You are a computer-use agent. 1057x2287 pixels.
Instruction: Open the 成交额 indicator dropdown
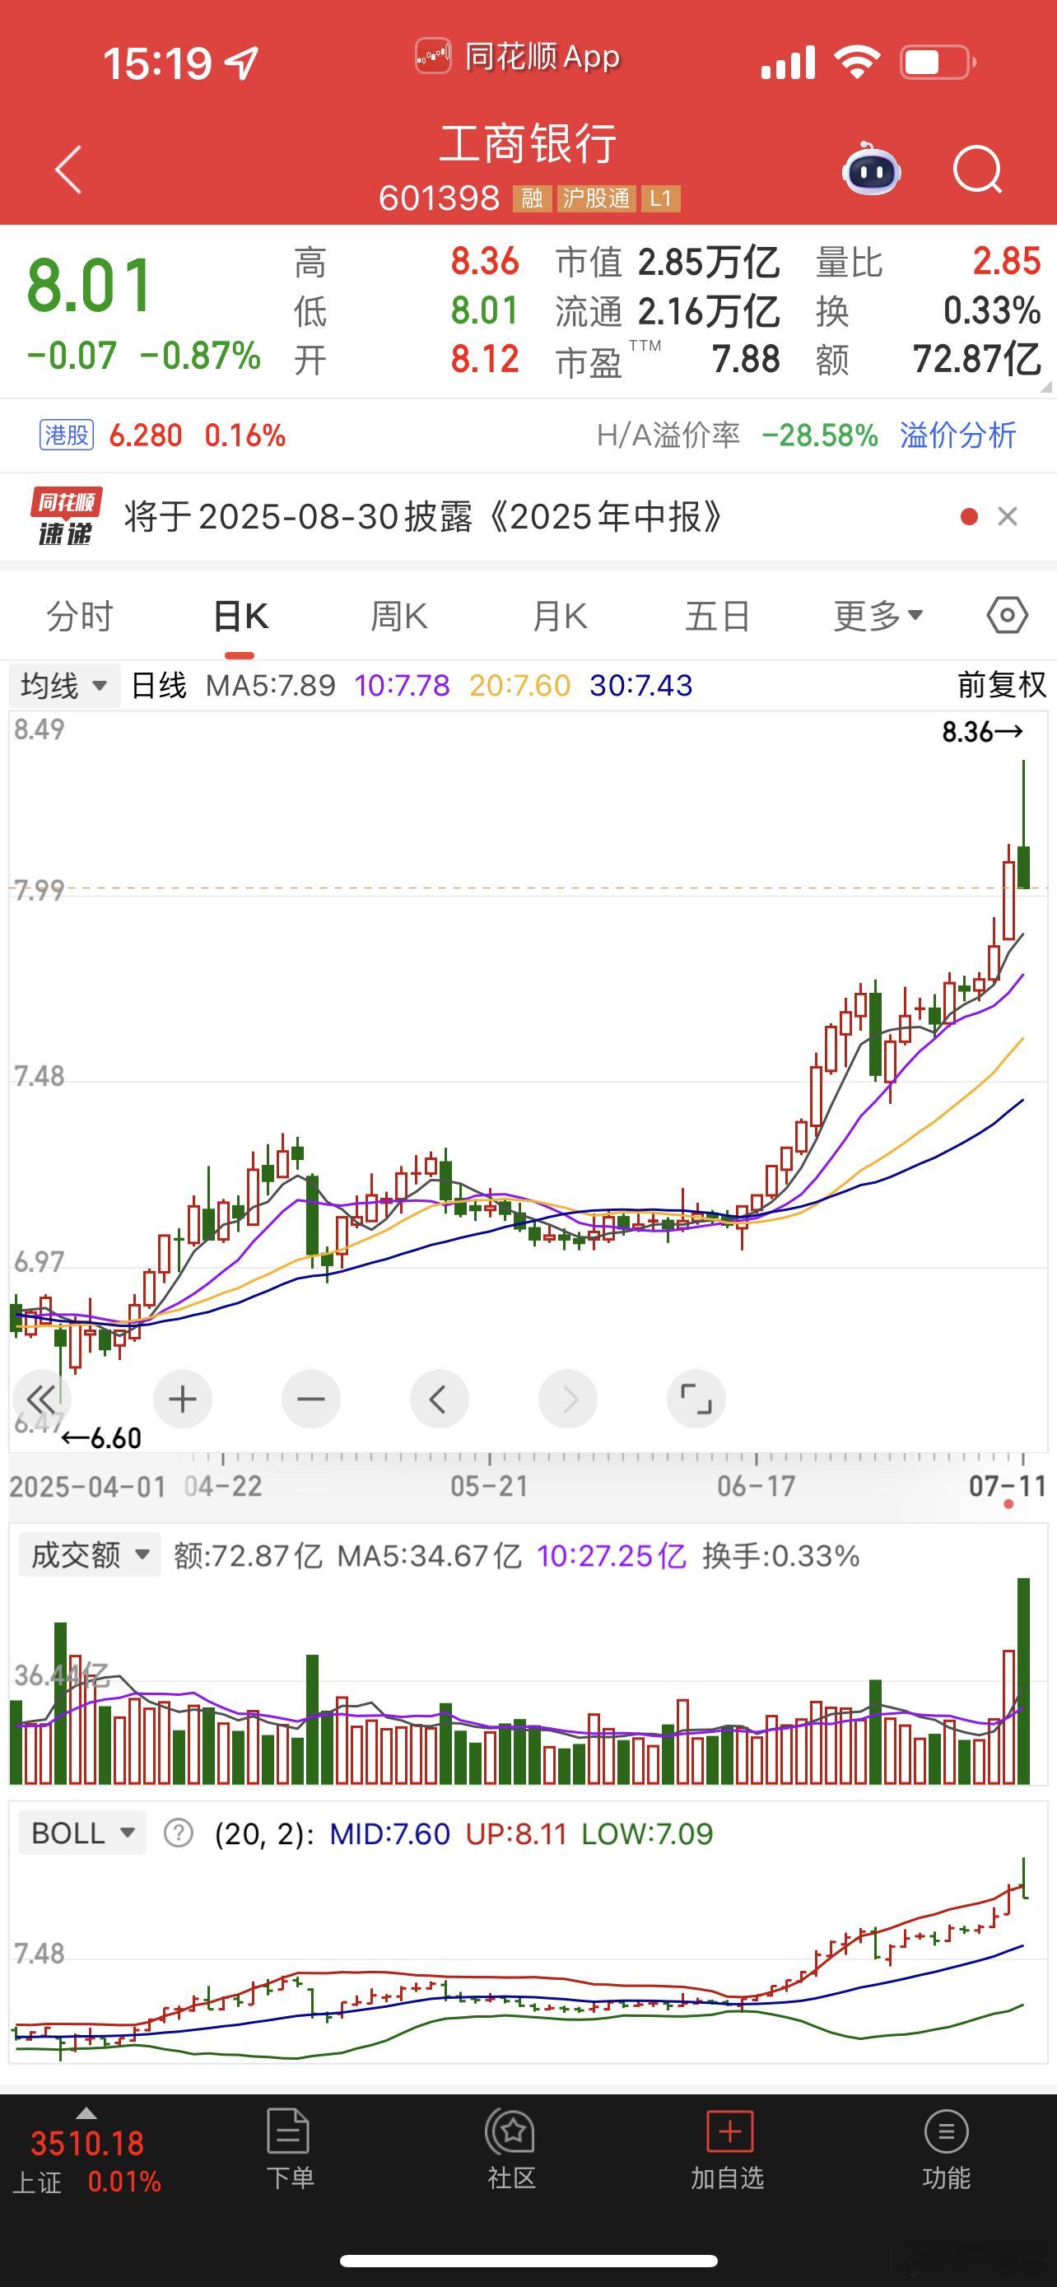(89, 1554)
